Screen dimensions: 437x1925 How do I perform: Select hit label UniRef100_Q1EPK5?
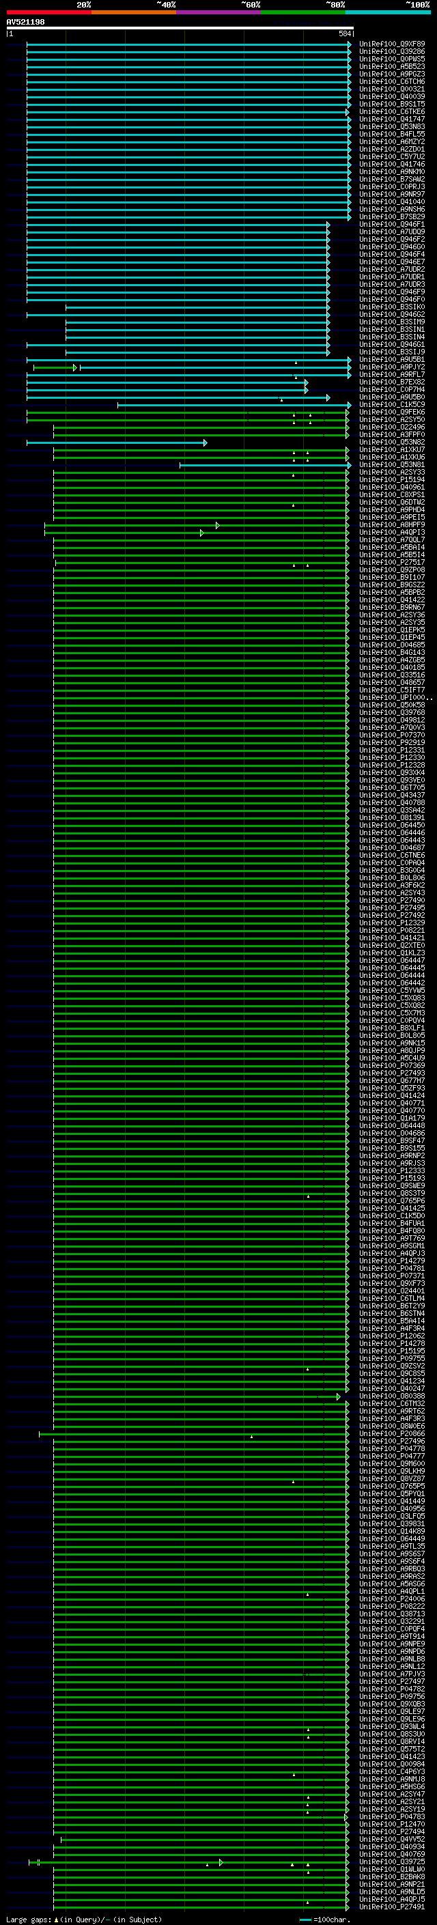(x=391, y=630)
